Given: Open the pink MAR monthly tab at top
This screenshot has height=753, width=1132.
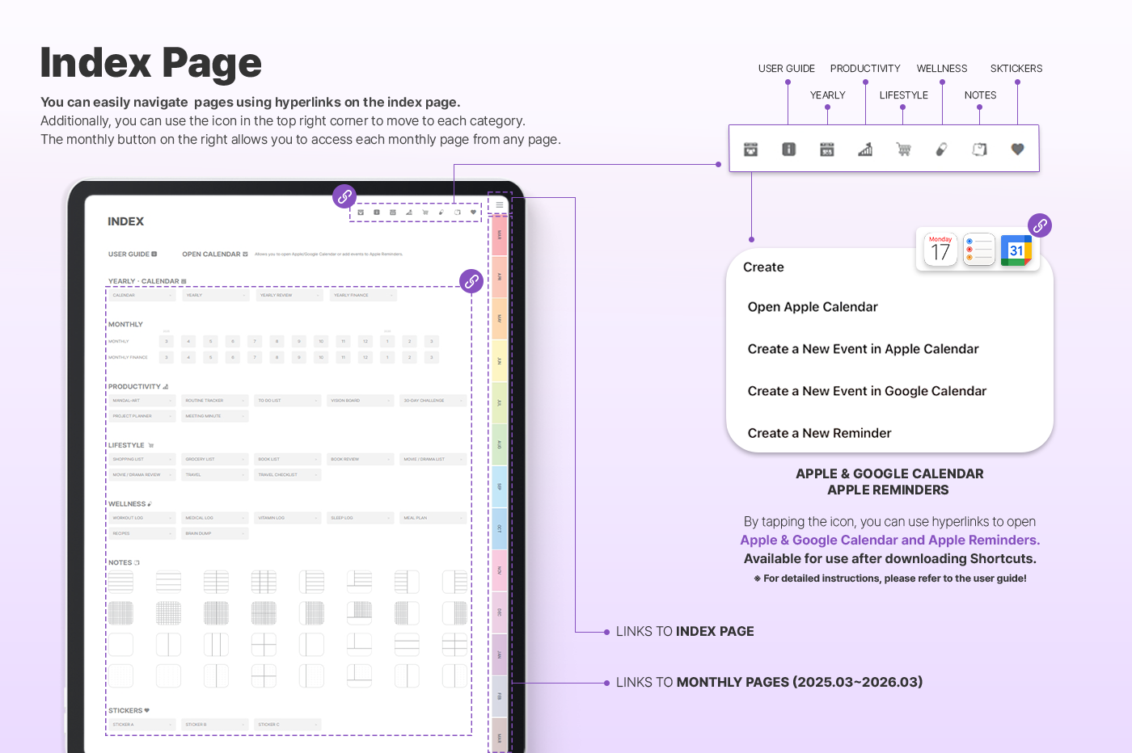Looking at the screenshot, I should [x=500, y=235].
